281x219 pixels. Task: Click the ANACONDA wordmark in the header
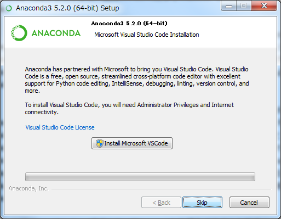(56, 33)
